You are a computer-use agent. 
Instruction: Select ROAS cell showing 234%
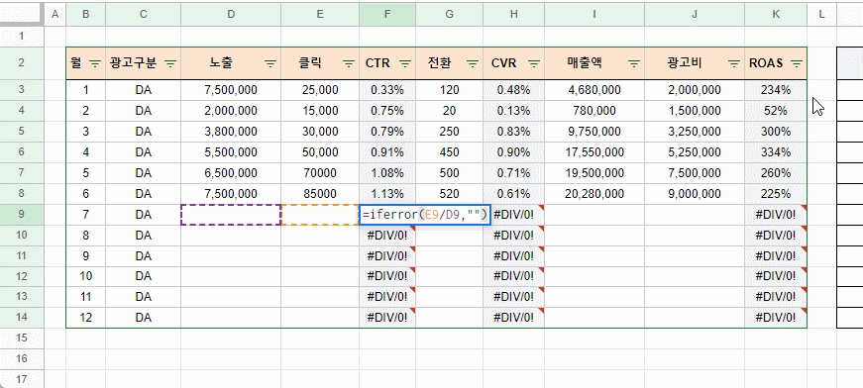776,90
